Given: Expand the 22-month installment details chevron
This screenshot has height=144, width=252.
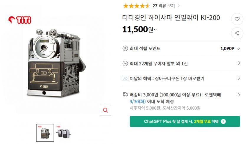Looking at the screenshot, I should [x=239, y=63].
